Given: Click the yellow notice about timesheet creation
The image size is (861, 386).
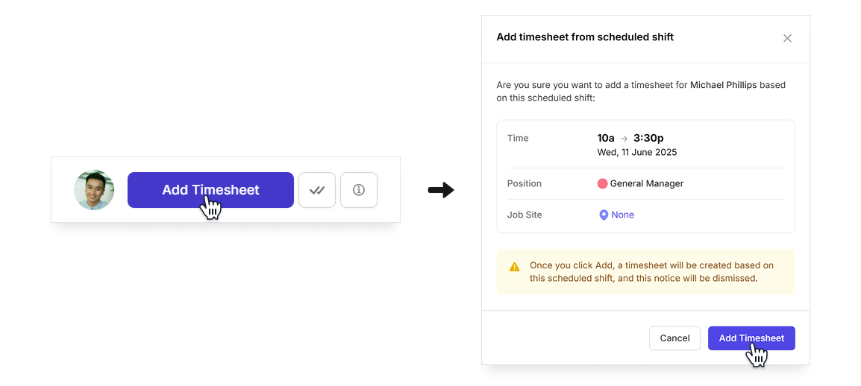Looking at the screenshot, I should click(x=646, y=272).
